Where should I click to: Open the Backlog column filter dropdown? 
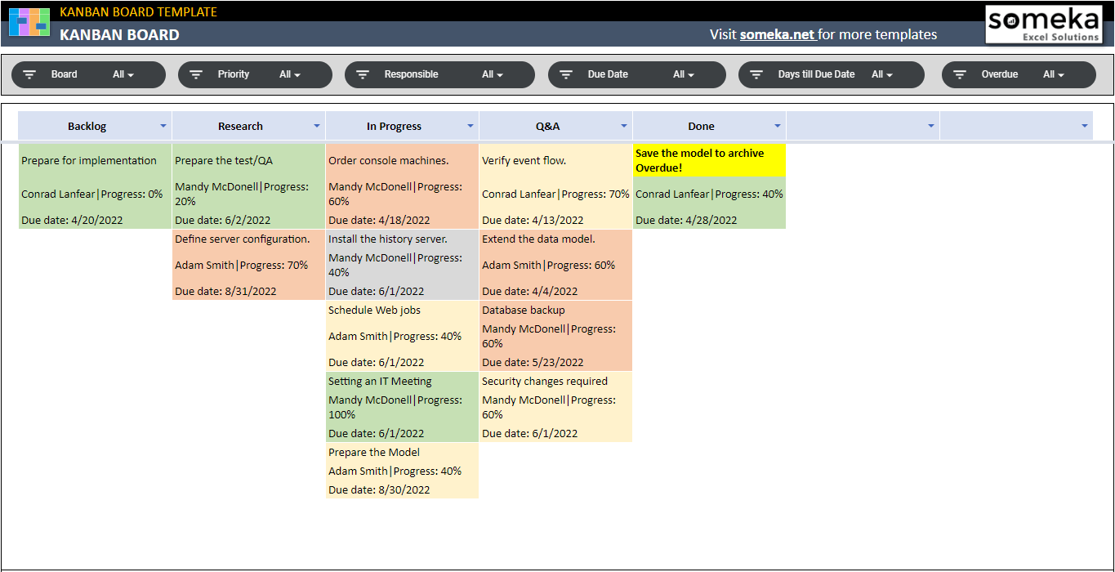tap(163, 126)
